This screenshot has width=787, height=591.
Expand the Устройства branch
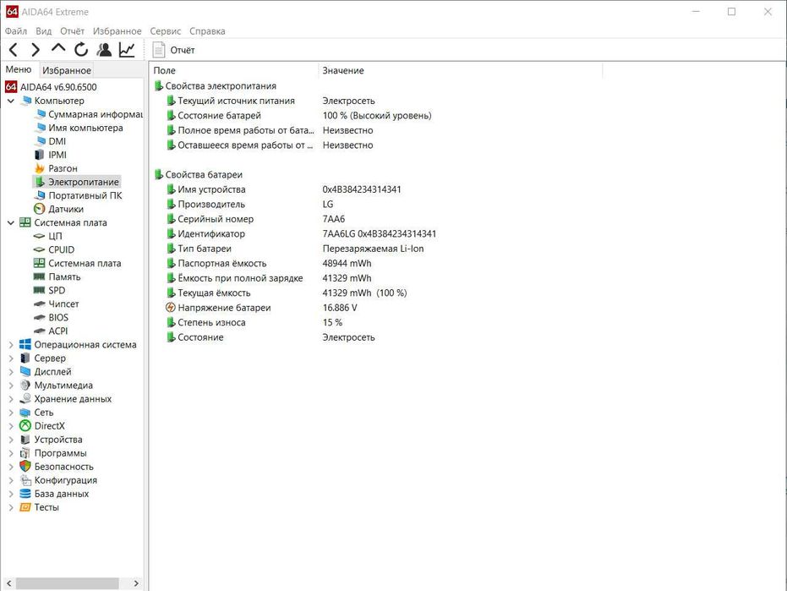[x=11, y=440]
